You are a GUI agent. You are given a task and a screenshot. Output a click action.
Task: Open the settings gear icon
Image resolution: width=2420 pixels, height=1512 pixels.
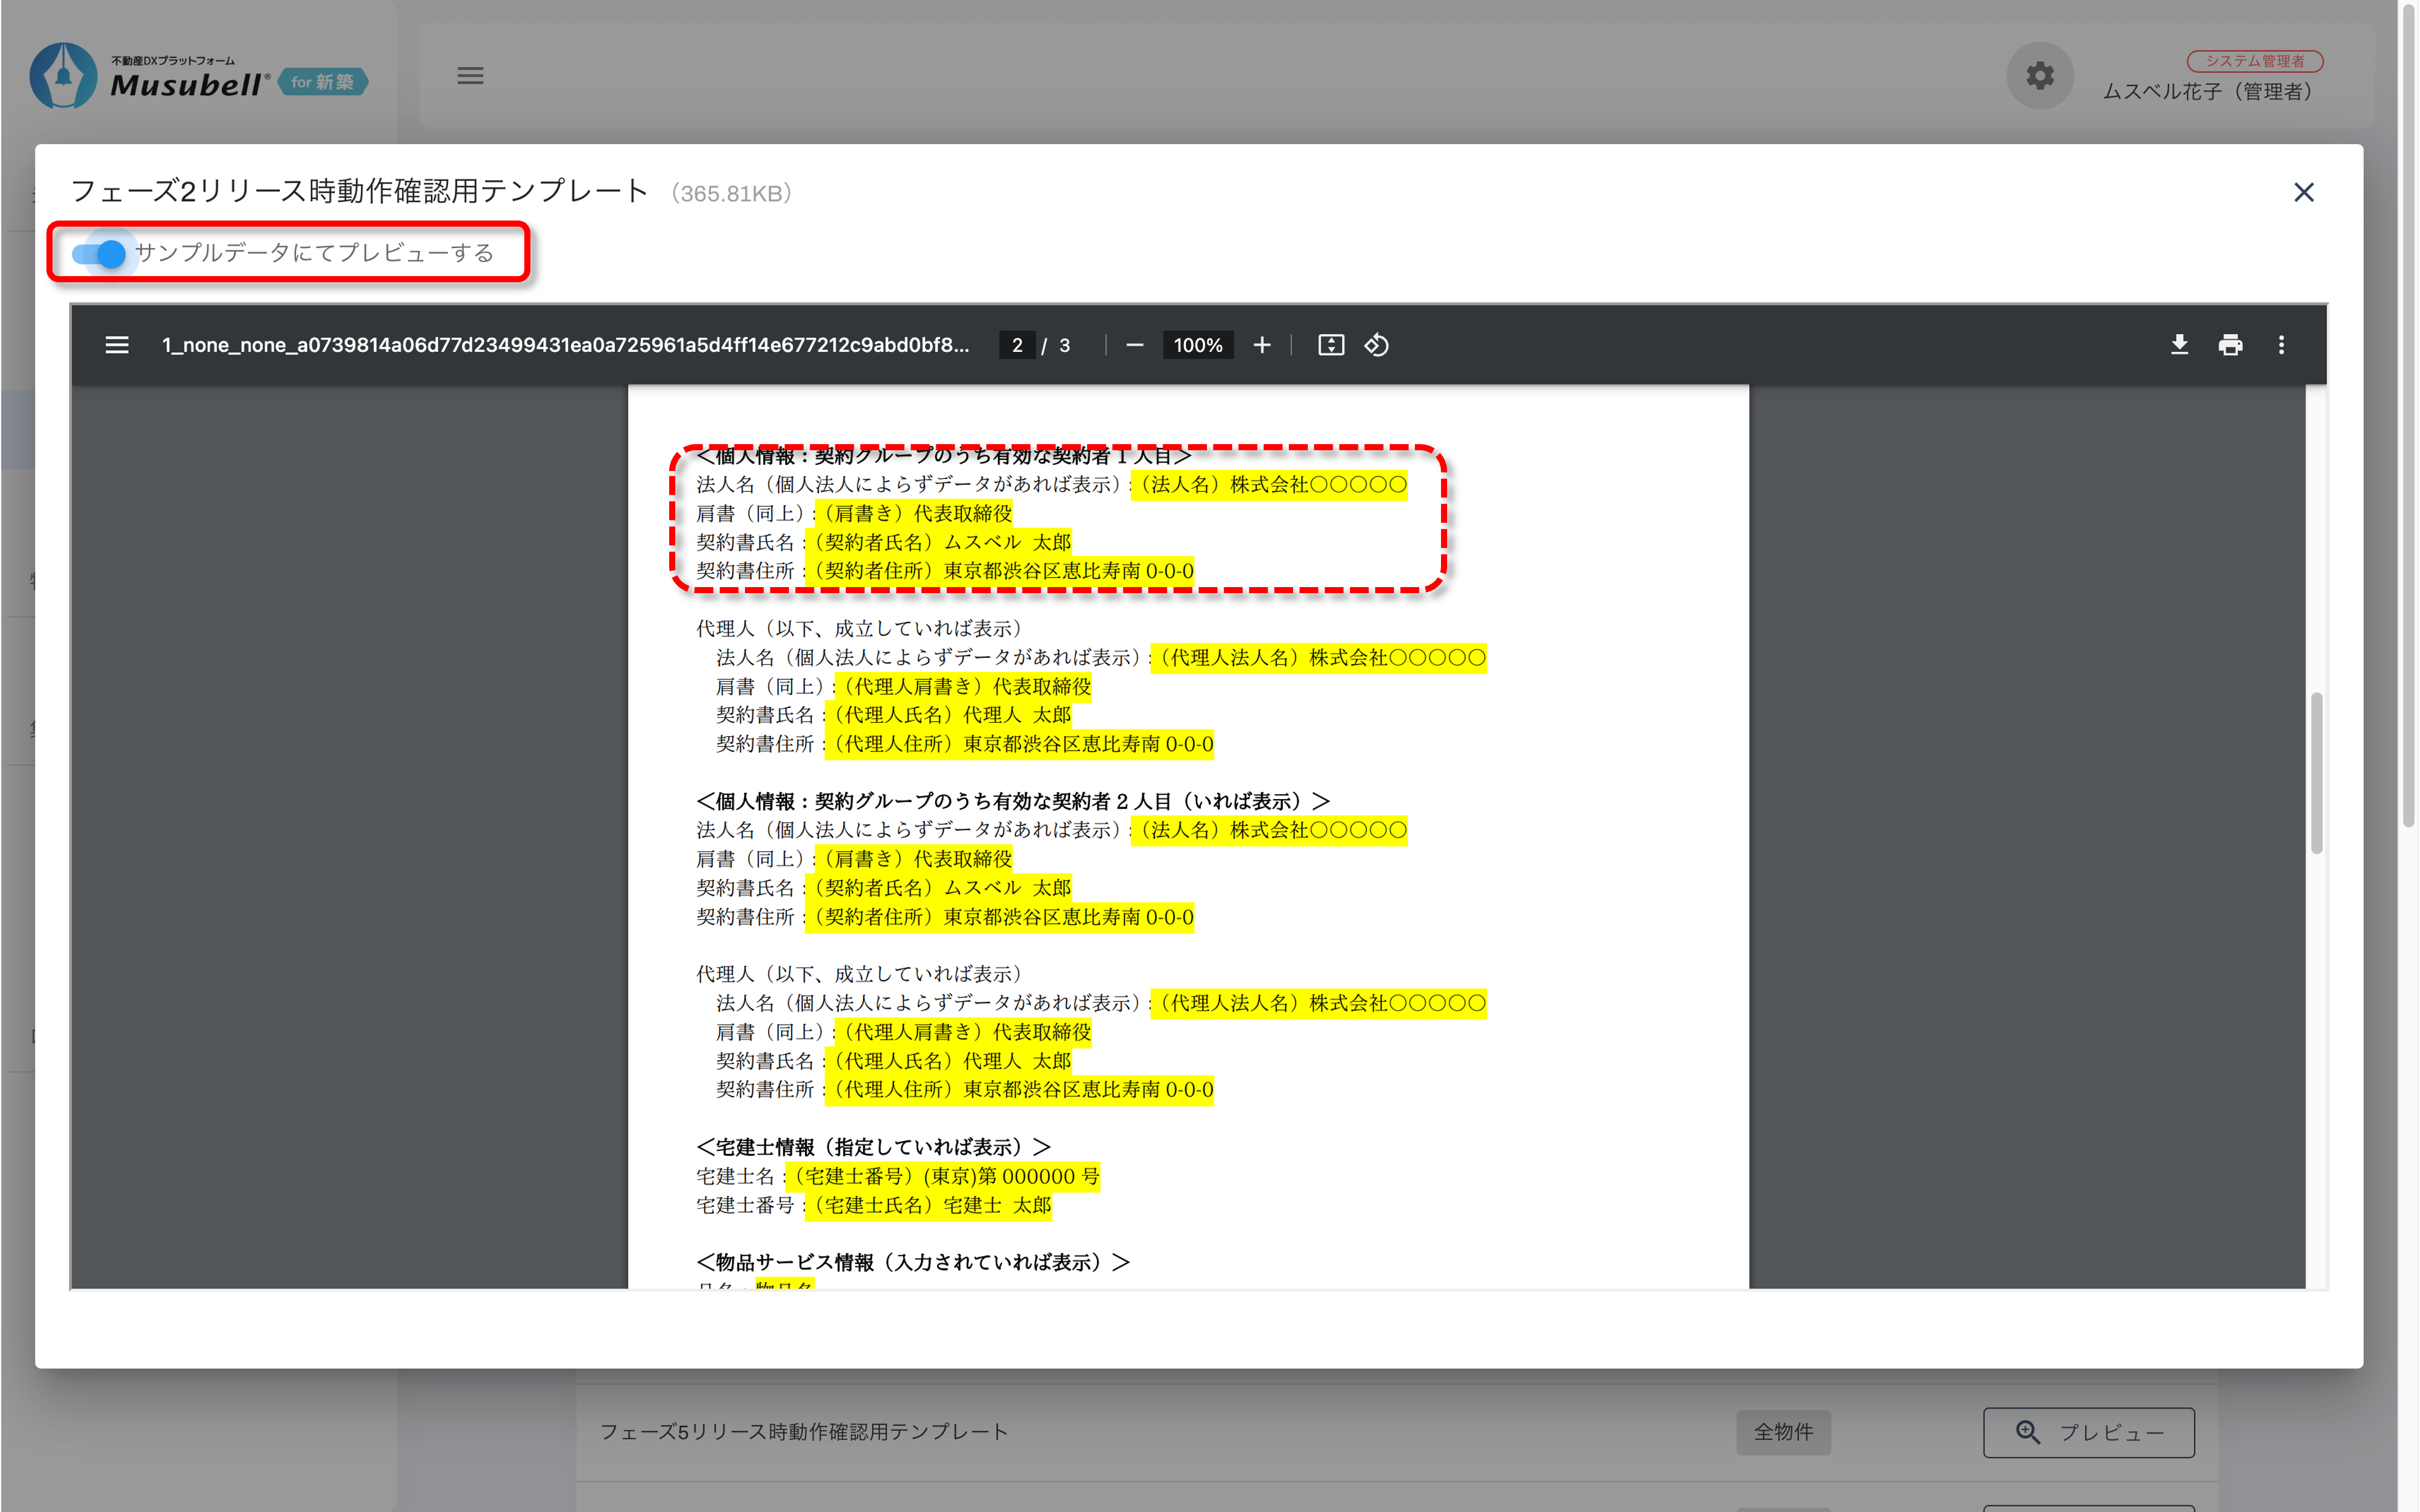pyautogui.click(x=2040, y=76)
